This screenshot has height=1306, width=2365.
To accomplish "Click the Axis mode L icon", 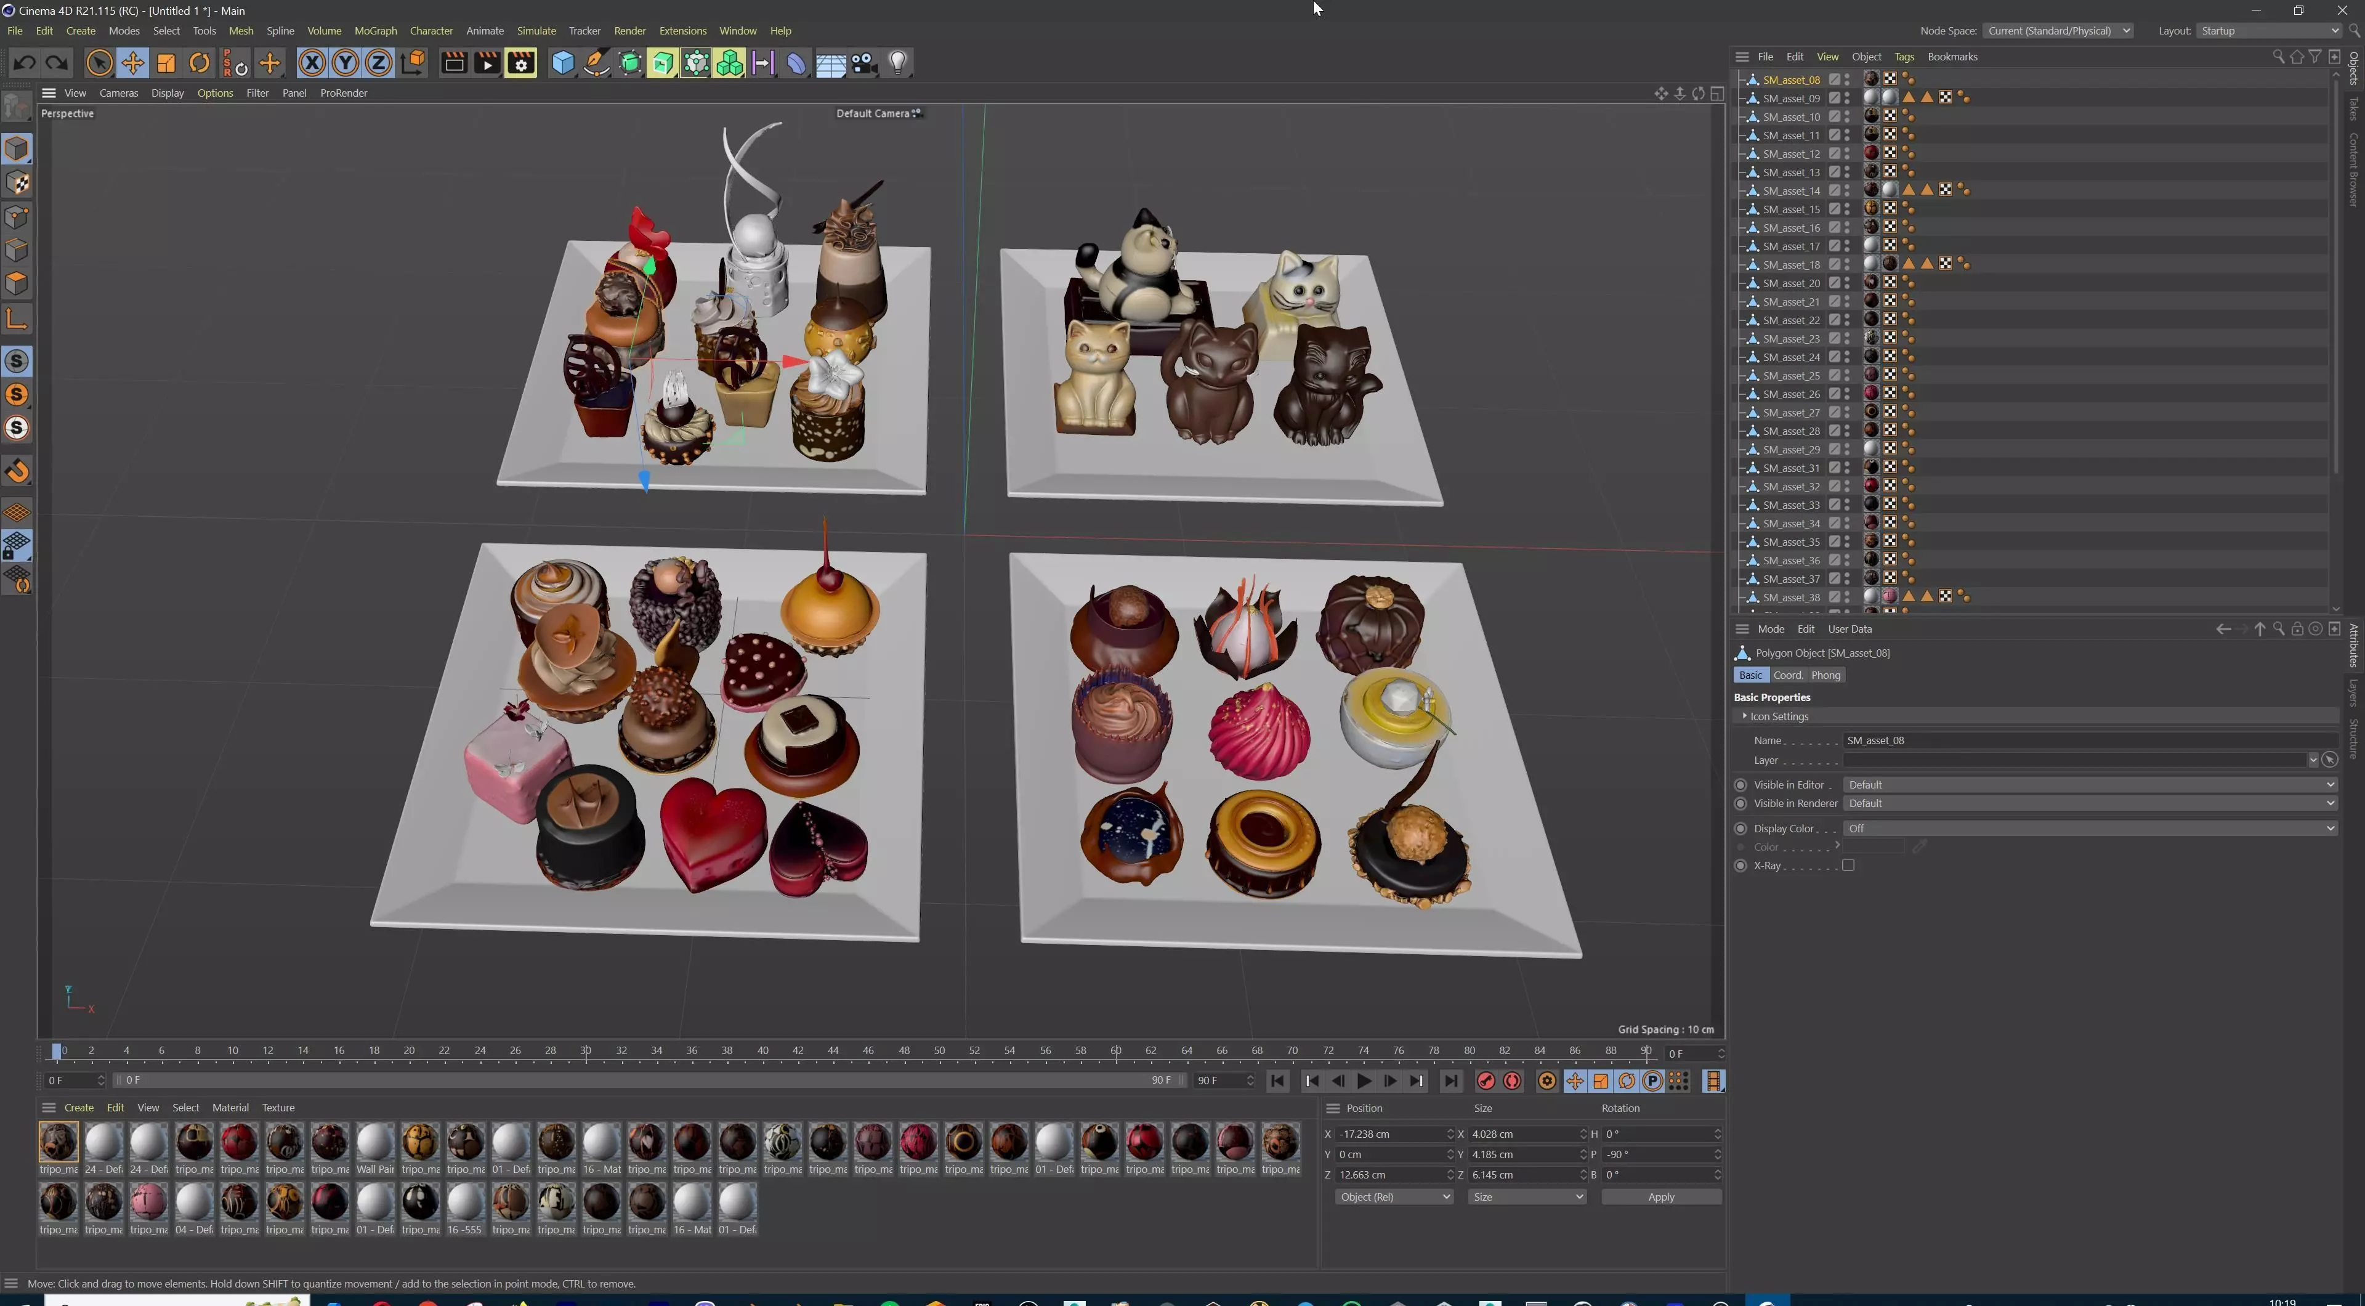I will [17, 318].
